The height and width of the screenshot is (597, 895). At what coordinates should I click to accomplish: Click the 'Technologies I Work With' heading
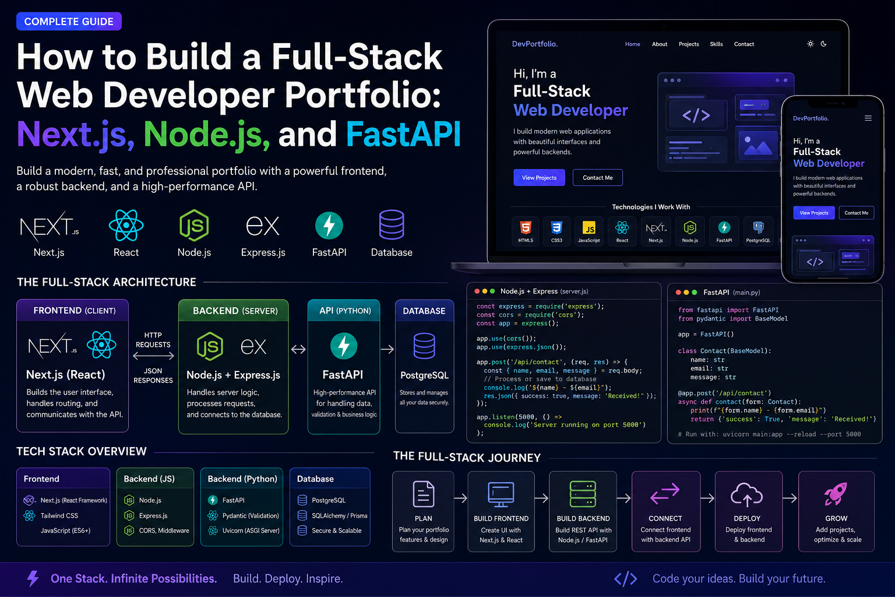(x=651, y=207)
